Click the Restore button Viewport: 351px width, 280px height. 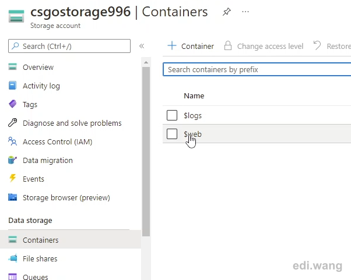click(332, 46)
